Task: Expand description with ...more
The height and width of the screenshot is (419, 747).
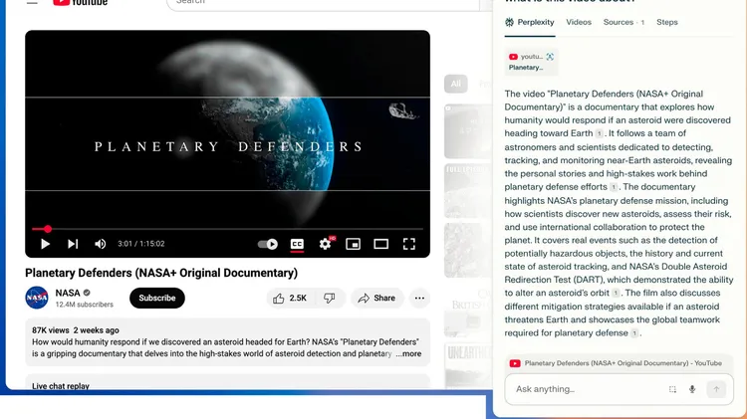Action: 408,353
